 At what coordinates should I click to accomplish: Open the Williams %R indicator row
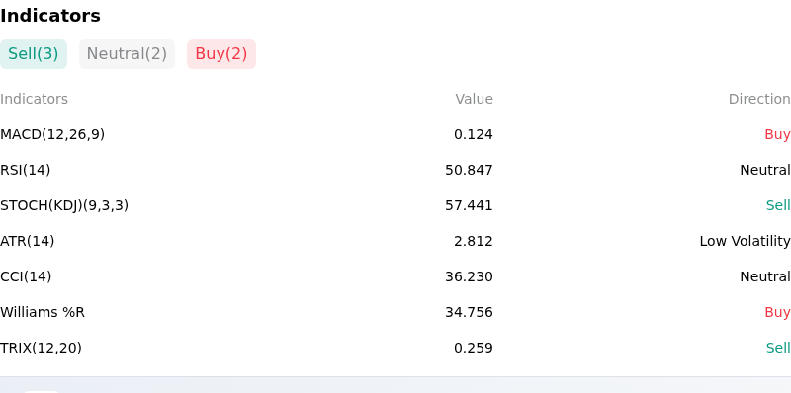[395, 312]
